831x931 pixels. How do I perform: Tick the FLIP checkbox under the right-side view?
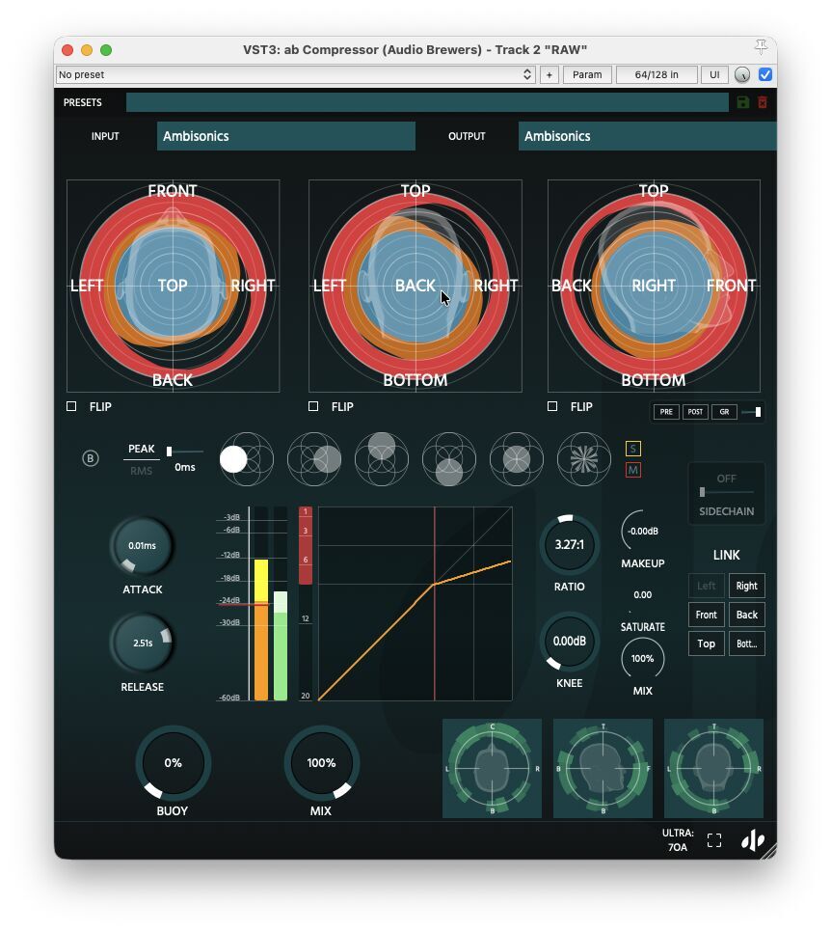coord(552,406)
